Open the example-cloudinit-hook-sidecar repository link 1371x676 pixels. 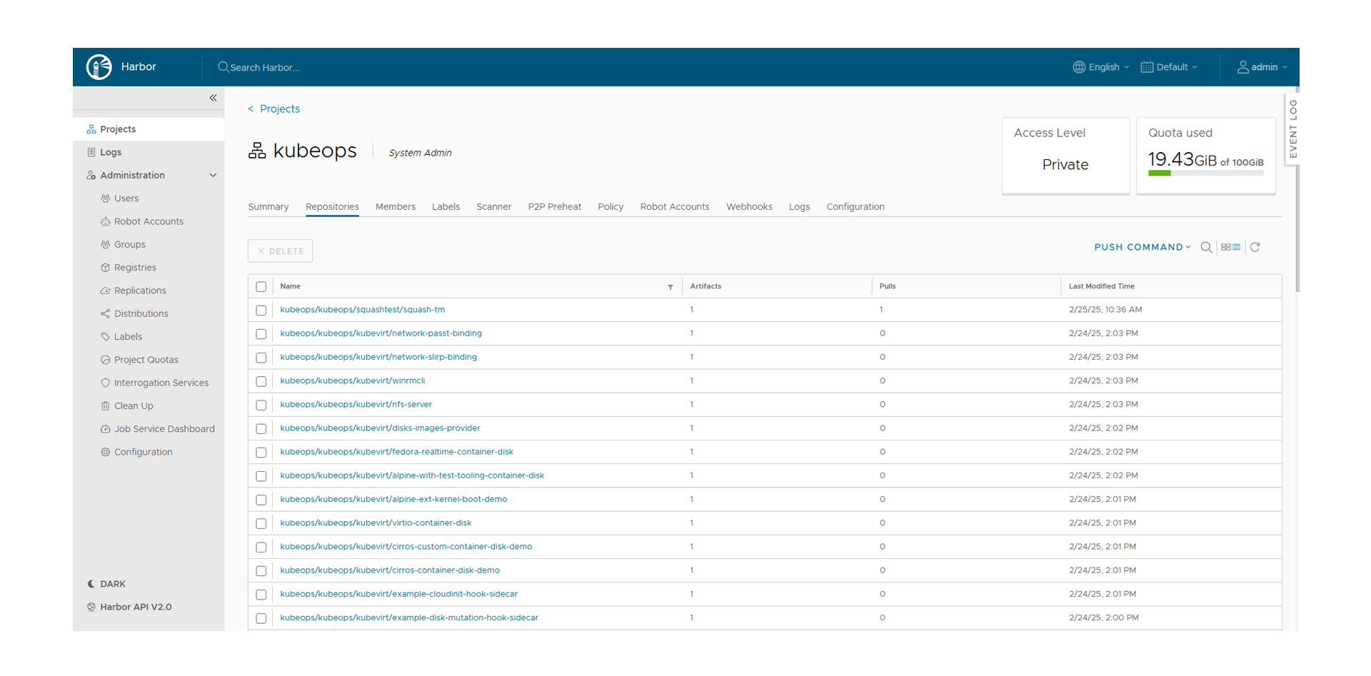[399, 594]
